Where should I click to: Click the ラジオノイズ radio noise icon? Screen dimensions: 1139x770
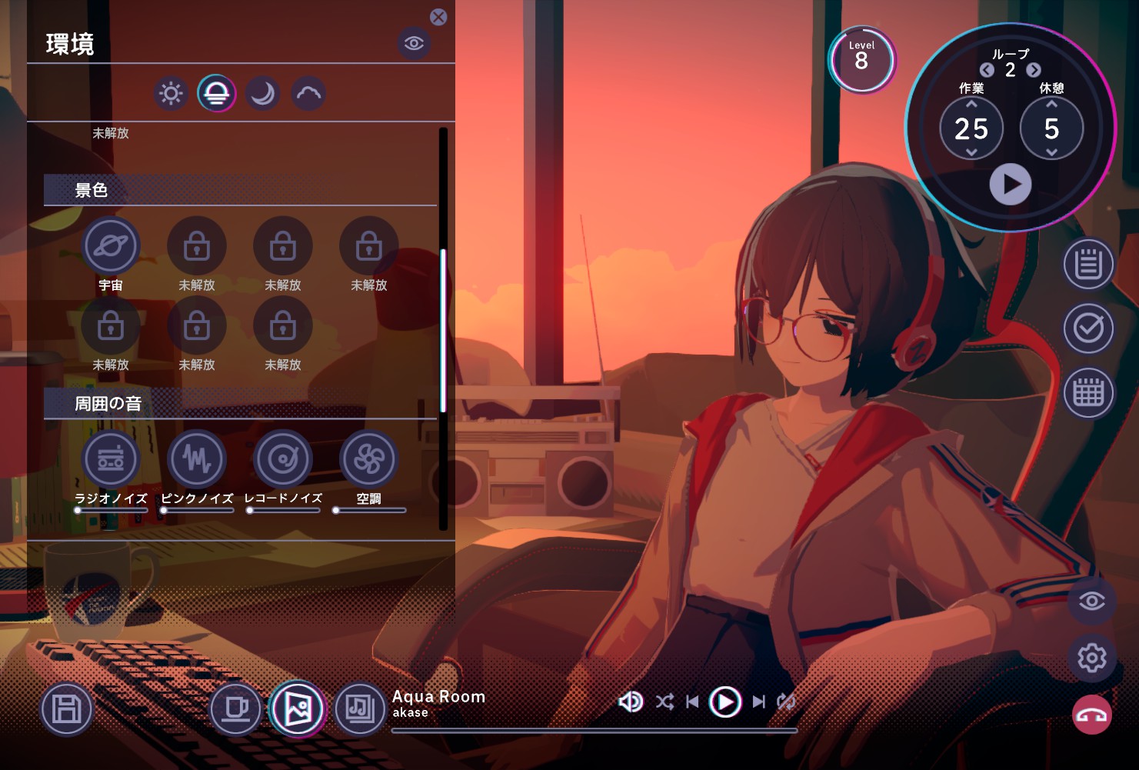pyautogui.click(x=111, y=459)
